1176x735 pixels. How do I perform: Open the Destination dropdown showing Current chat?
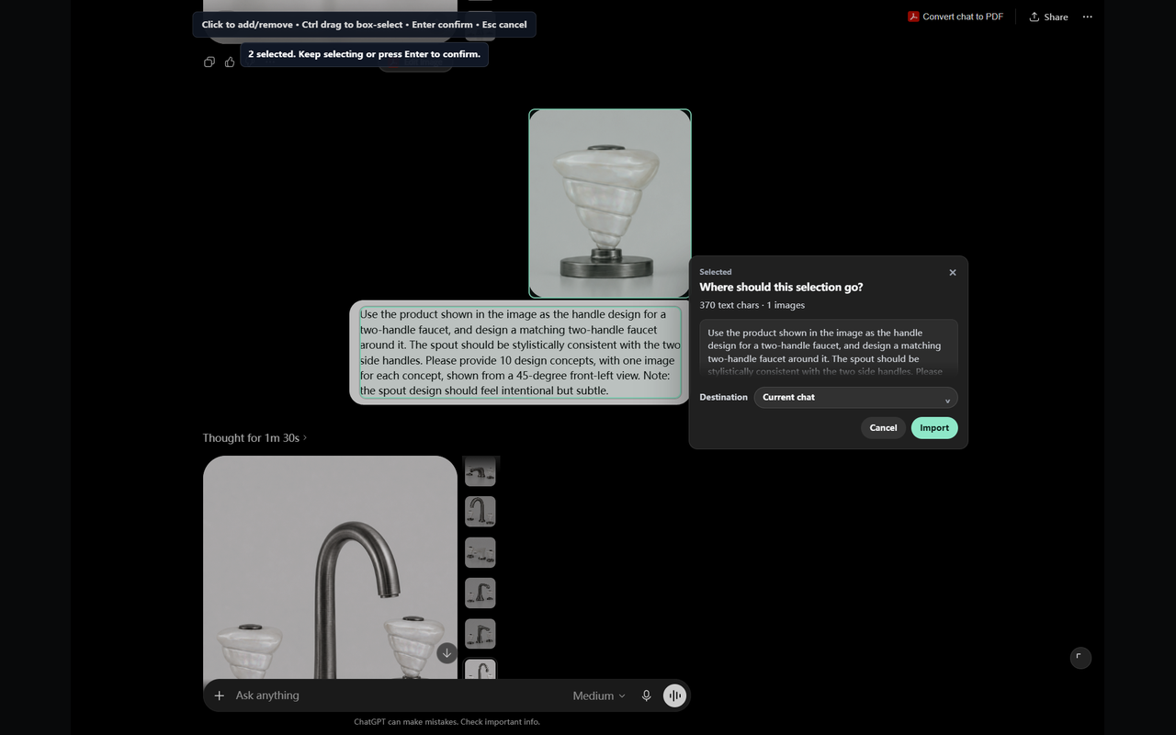(x=855, y=397)
